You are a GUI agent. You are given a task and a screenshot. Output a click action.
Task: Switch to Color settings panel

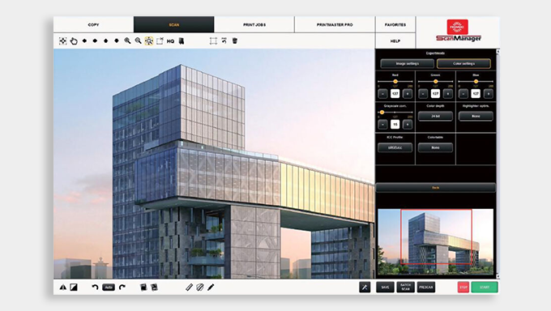point(463,64)
